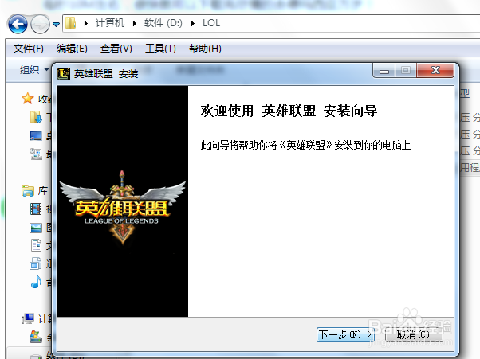Click the 库 label in sidebar
This screenshot has width=480, height=359.
[x=43, y=191]
